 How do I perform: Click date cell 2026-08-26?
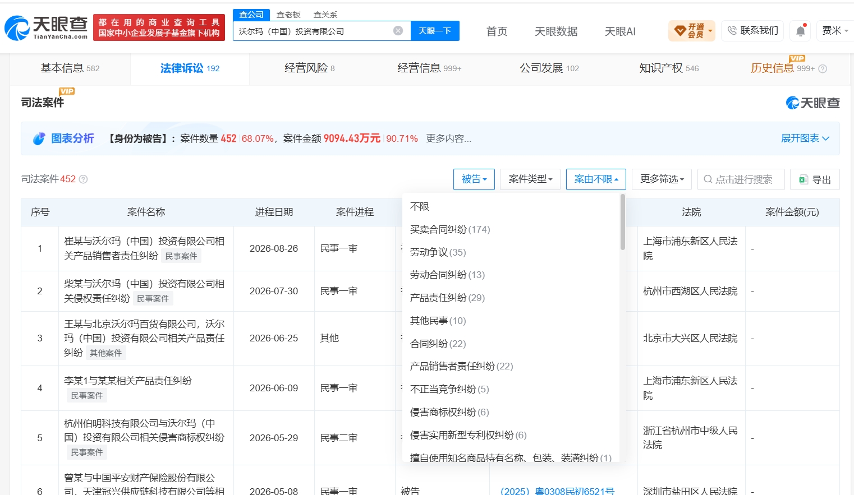pos(274,248)
